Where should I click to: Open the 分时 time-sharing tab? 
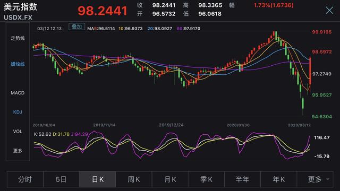[25, 179]
